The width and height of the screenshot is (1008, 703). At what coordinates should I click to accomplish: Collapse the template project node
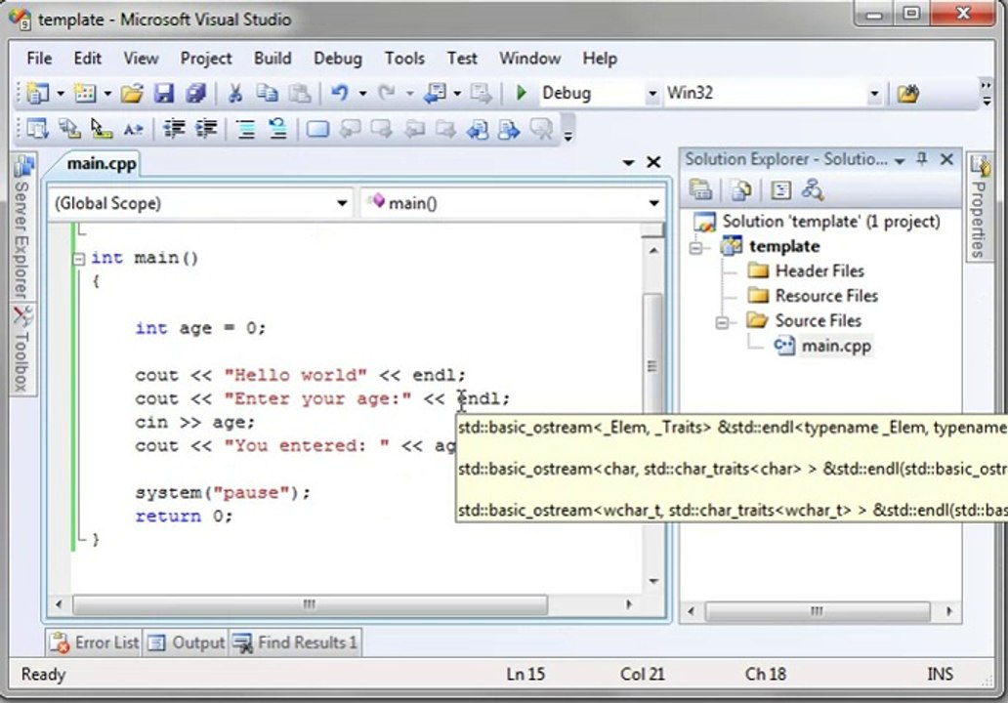point(696,247)
